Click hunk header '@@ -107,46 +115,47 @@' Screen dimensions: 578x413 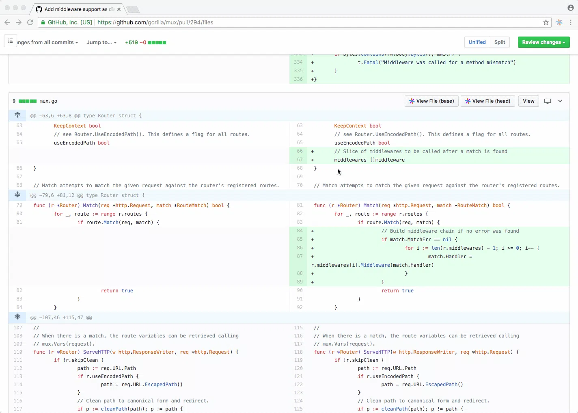tap(61, 318)
